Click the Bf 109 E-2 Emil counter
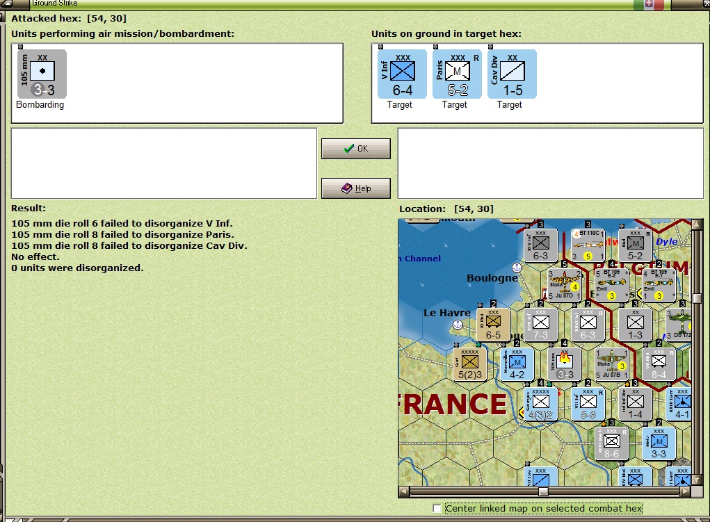 pyautogui.click(x=612, y=285)
